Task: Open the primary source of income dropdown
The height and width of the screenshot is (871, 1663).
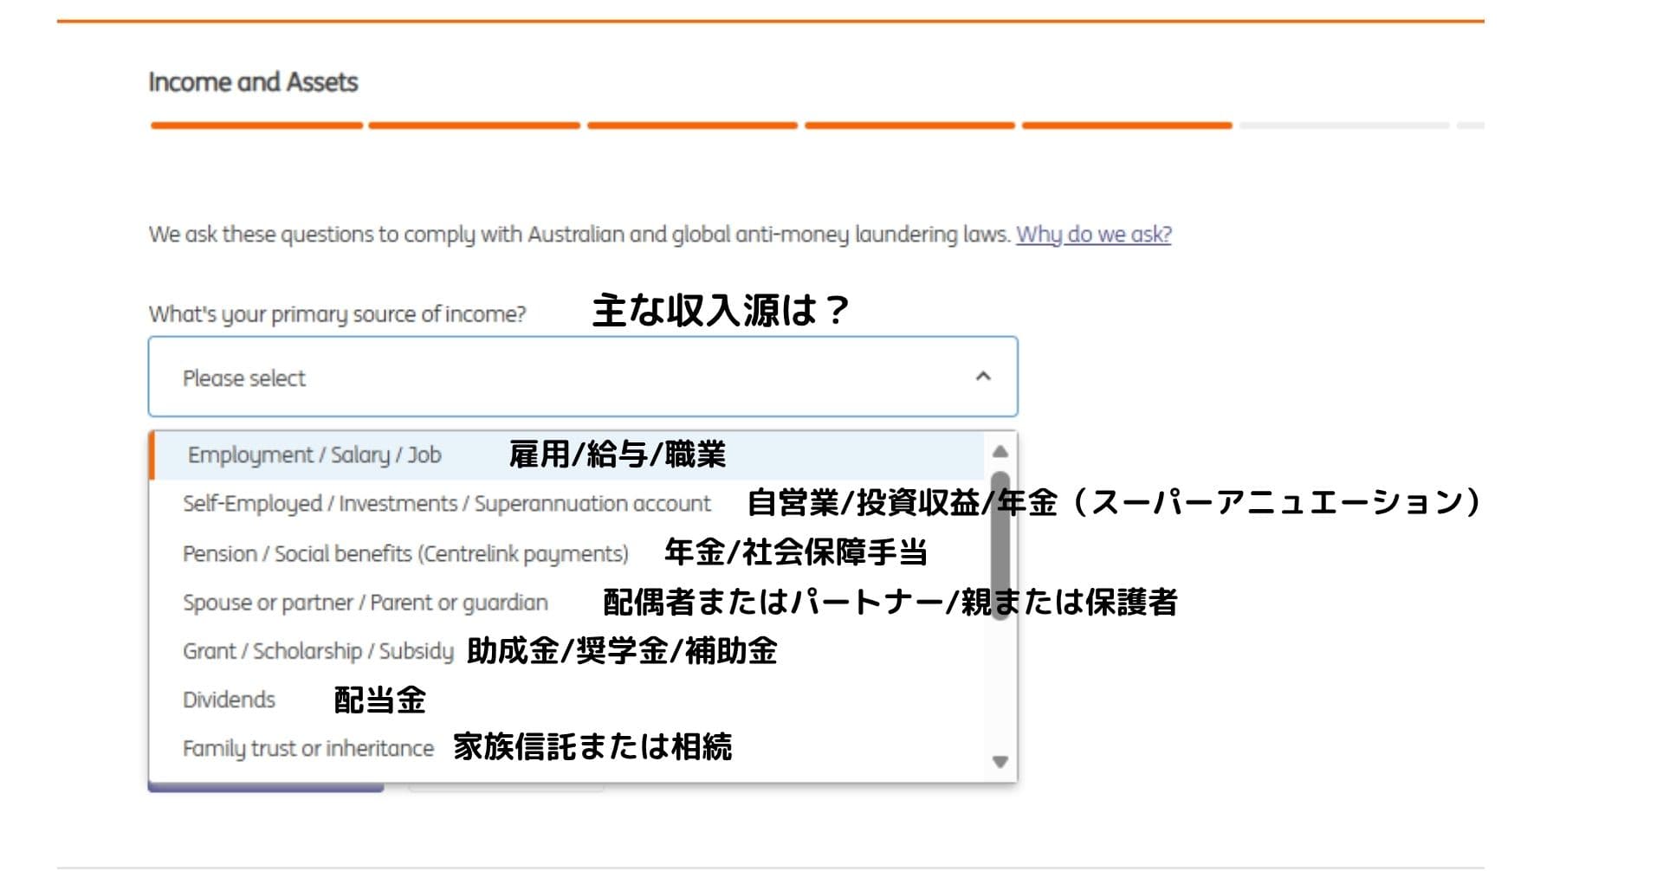Action: pos(583,377)
